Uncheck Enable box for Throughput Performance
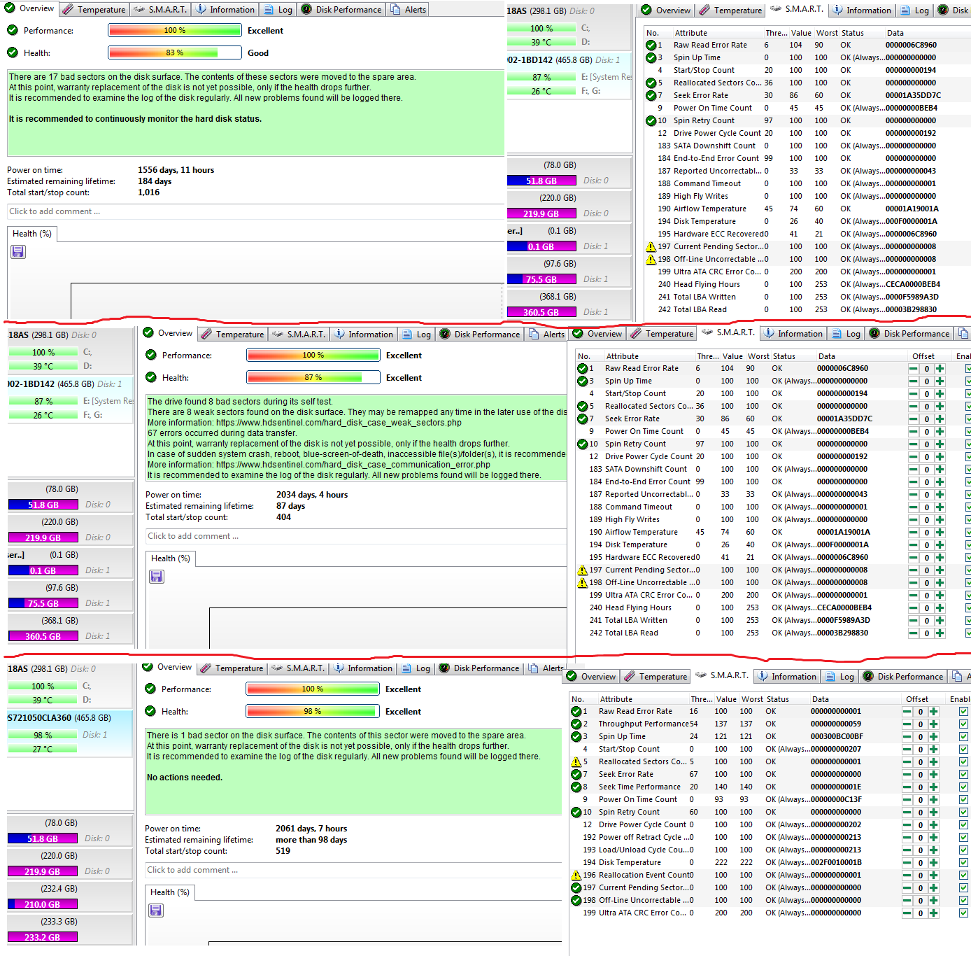 point(963,724)
